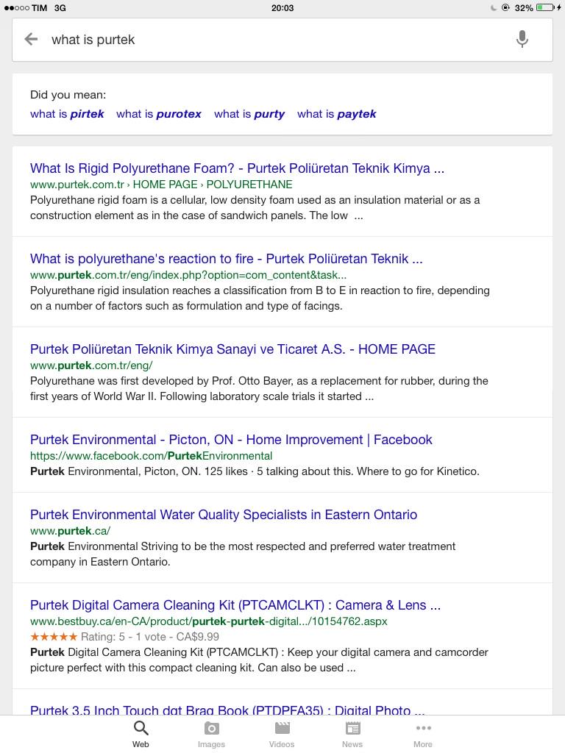Tap the rotation lock status icon
The height and width of the screenshot is (753, 565).
click(505, 7)
